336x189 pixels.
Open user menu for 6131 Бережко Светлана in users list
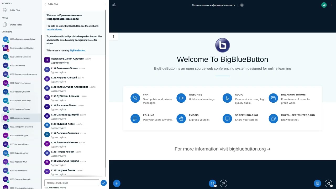(21, 57)
